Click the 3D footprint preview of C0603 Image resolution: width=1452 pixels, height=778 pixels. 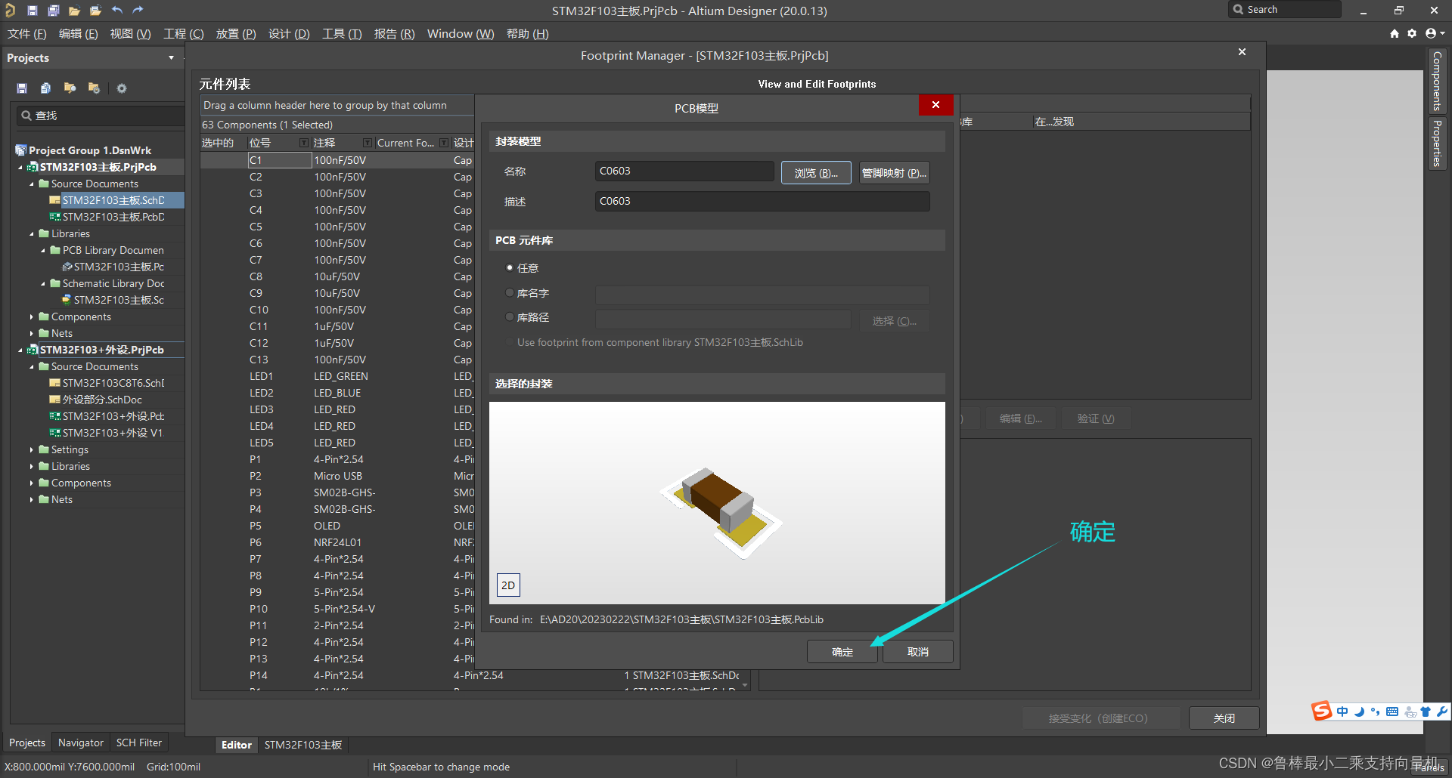717,503
